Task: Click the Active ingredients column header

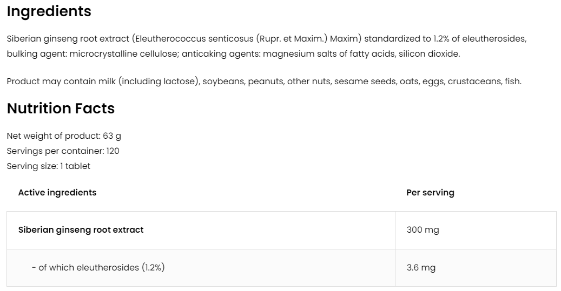Action: coord(57,193)
